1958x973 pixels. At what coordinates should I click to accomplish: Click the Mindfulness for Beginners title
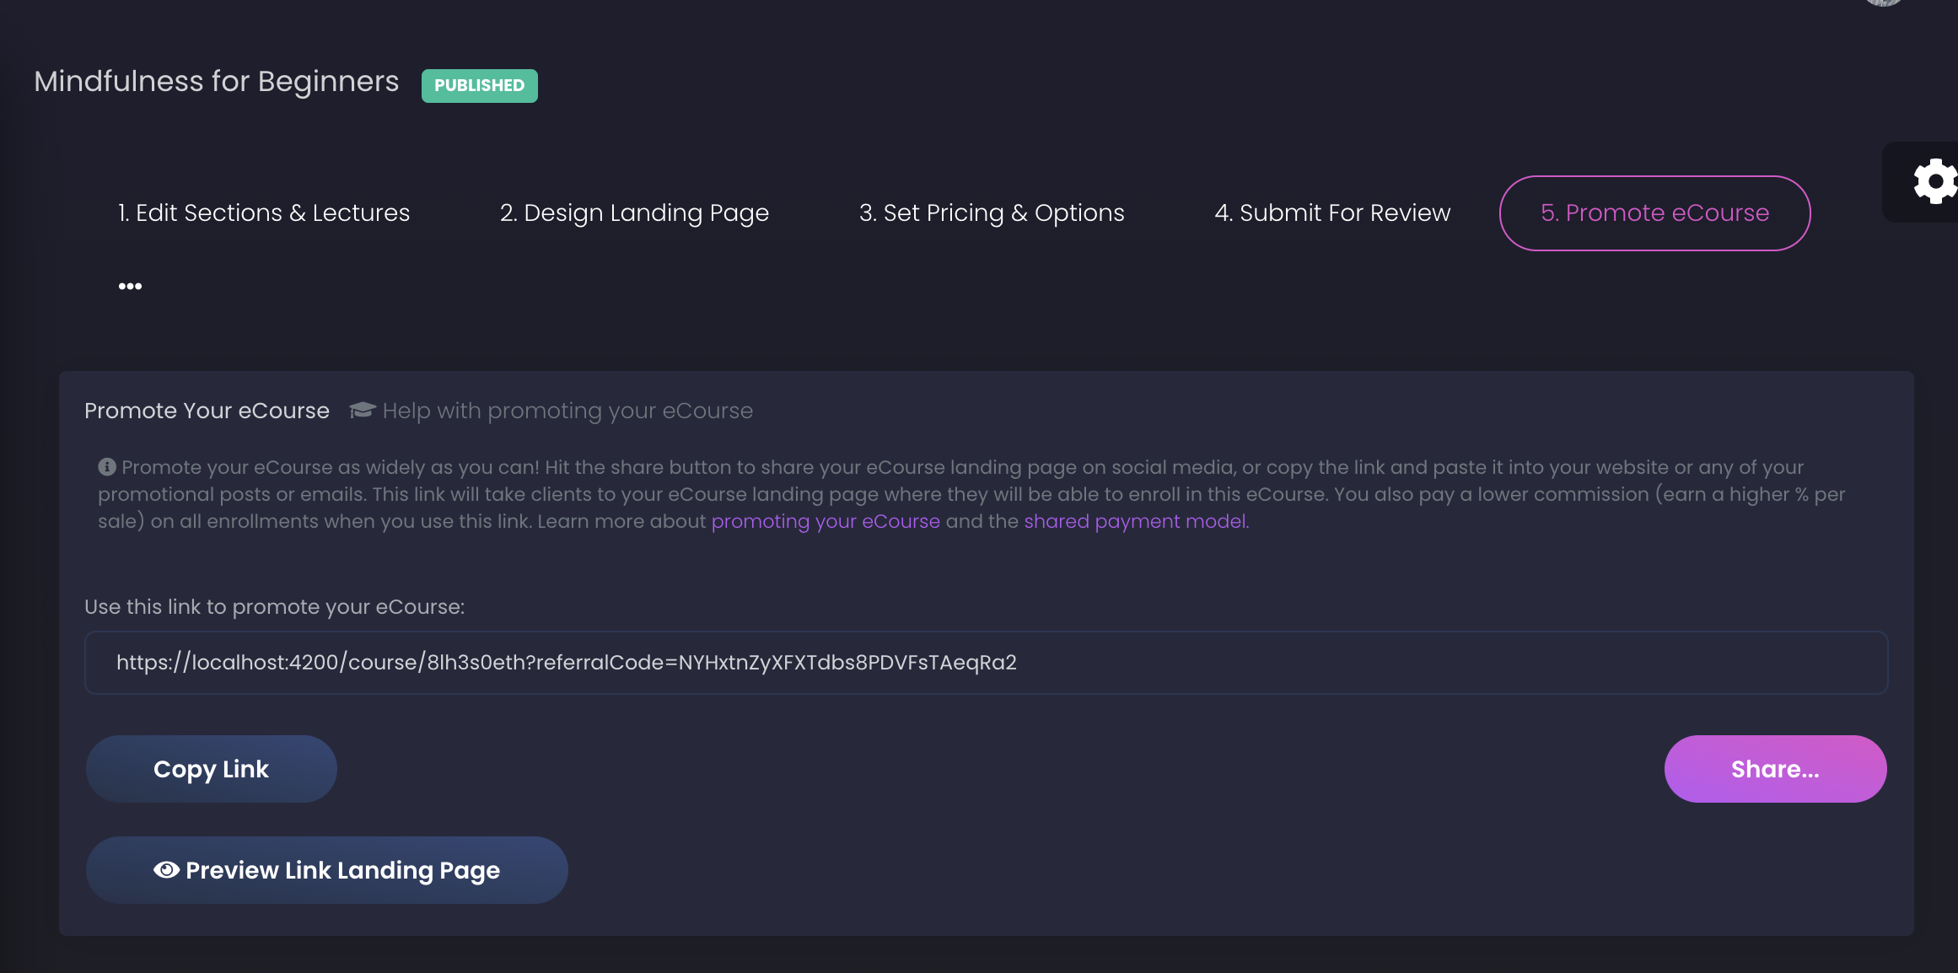(x=216, y=82)
